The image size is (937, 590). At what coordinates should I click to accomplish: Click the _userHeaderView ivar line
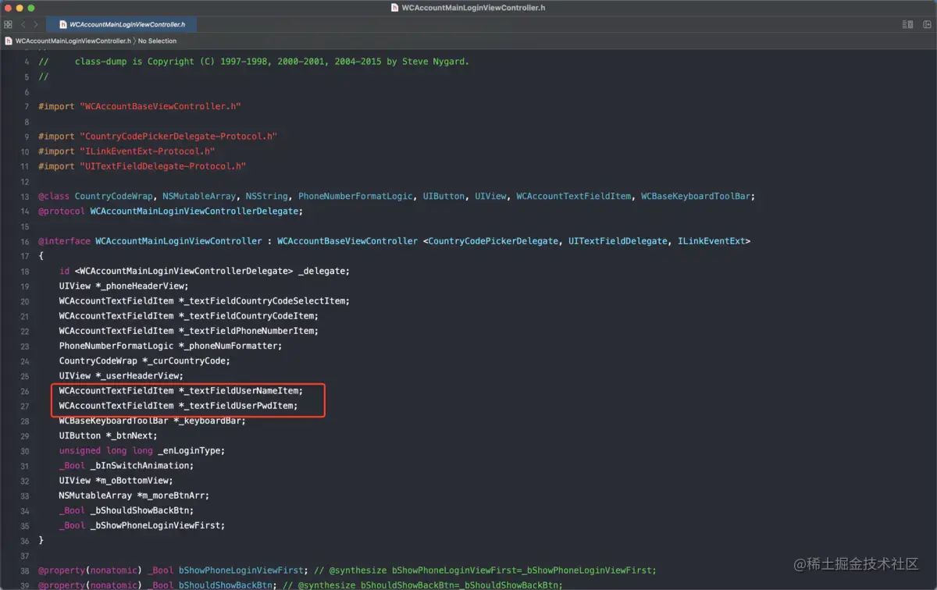[121, 376]
